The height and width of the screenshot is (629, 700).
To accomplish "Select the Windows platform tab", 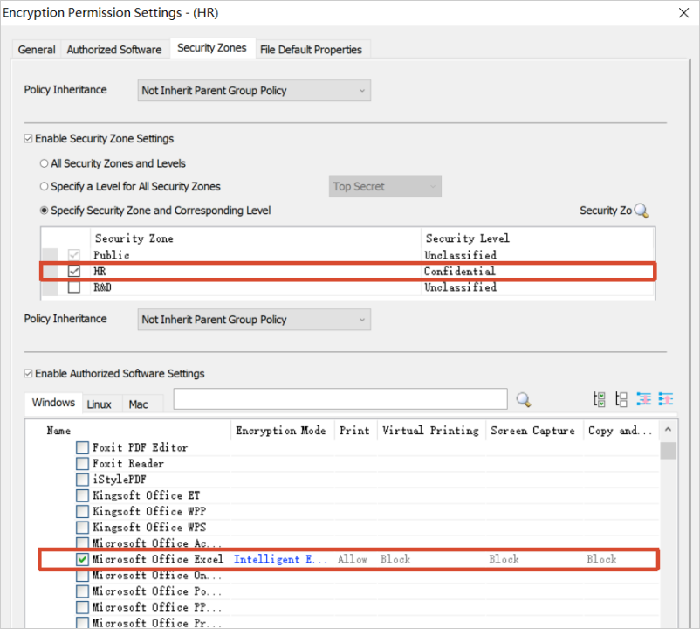I will pyautogui.click(x=53, y=403).
